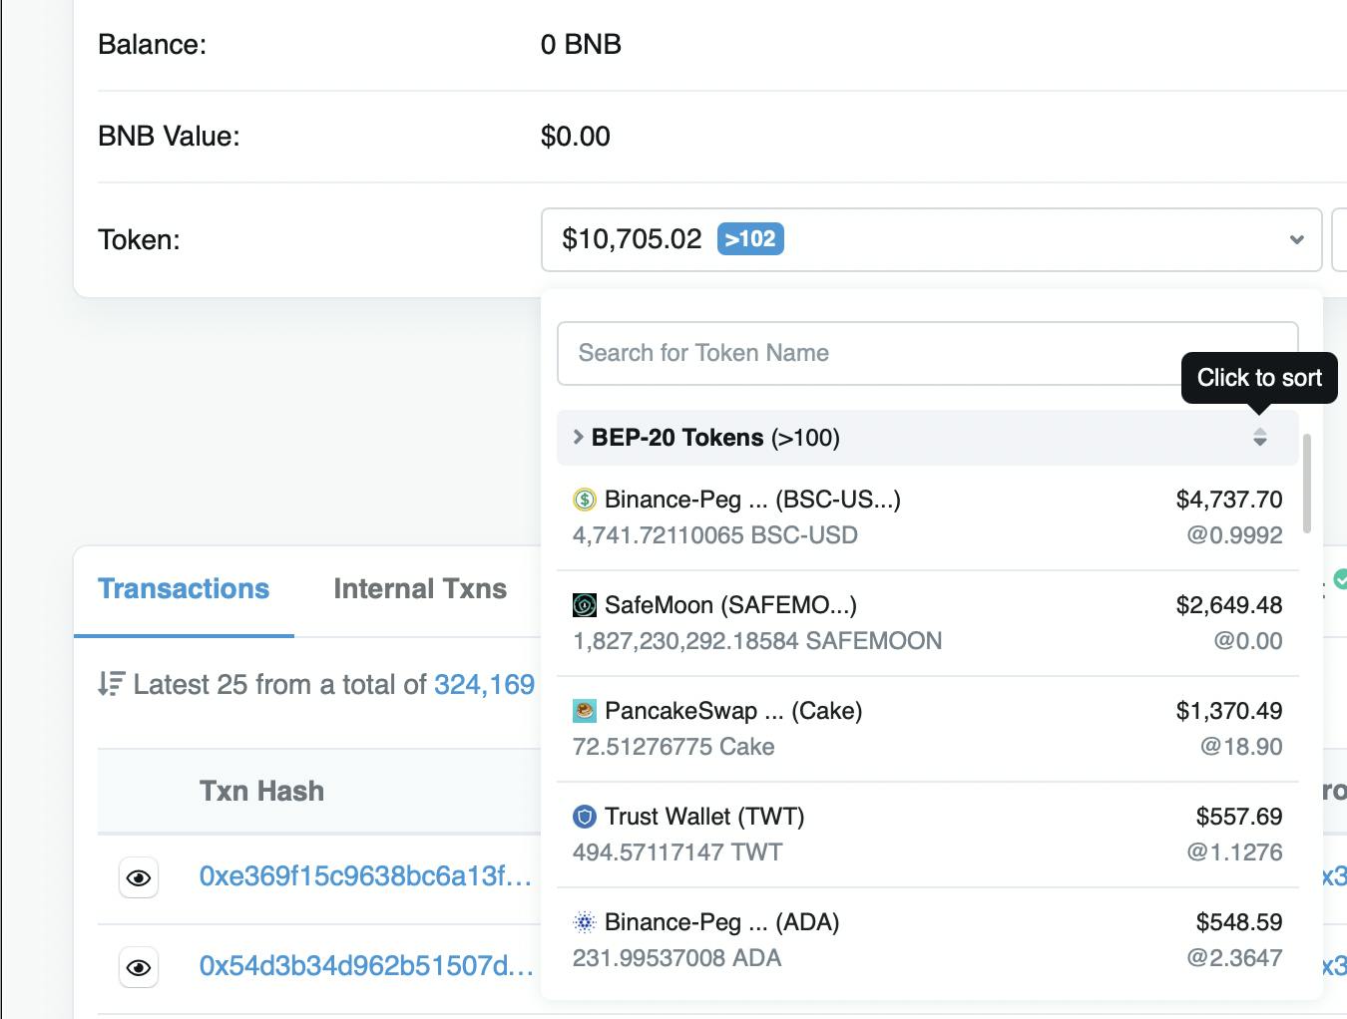The image size is (1347, 1019).
Task: Sort tokens using the sort arrows icon
Action: 1260,437
